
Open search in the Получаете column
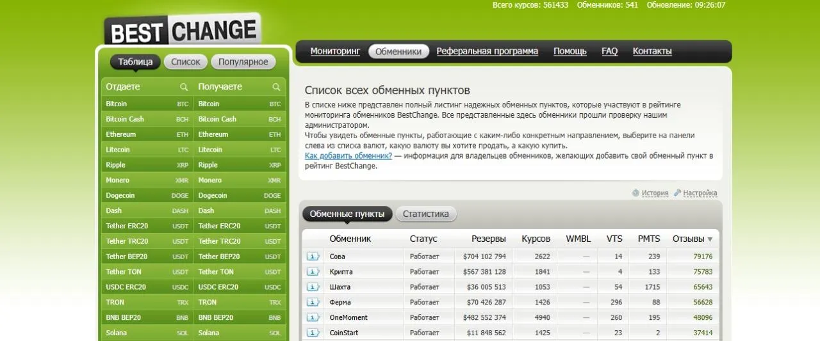[276, 87]
